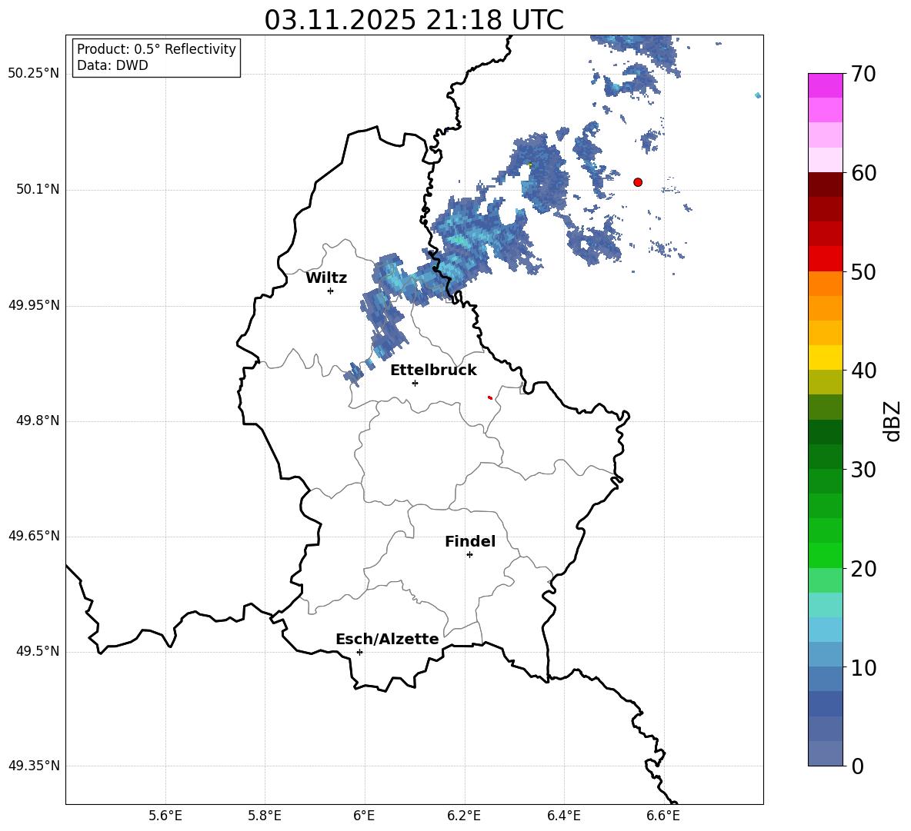The image size is (911, 831).
Task: Click the 6.6°E longitude label
Action: click(x=663, y=816)
